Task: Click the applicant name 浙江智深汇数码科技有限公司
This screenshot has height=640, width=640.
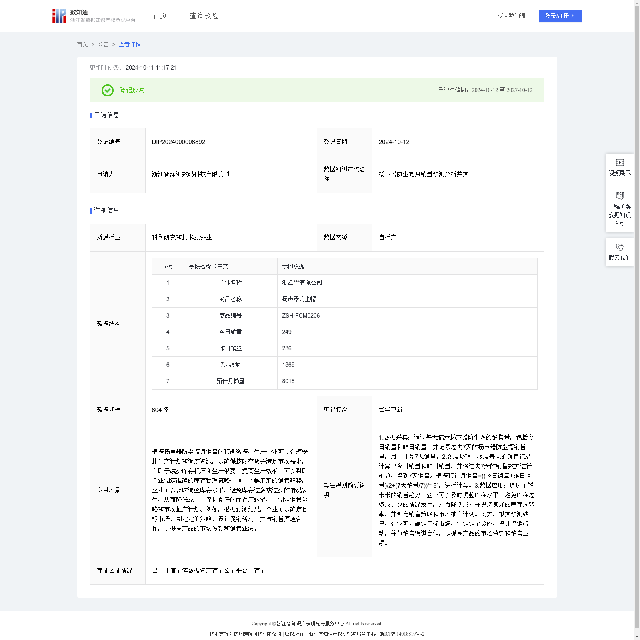Action: 191,174
